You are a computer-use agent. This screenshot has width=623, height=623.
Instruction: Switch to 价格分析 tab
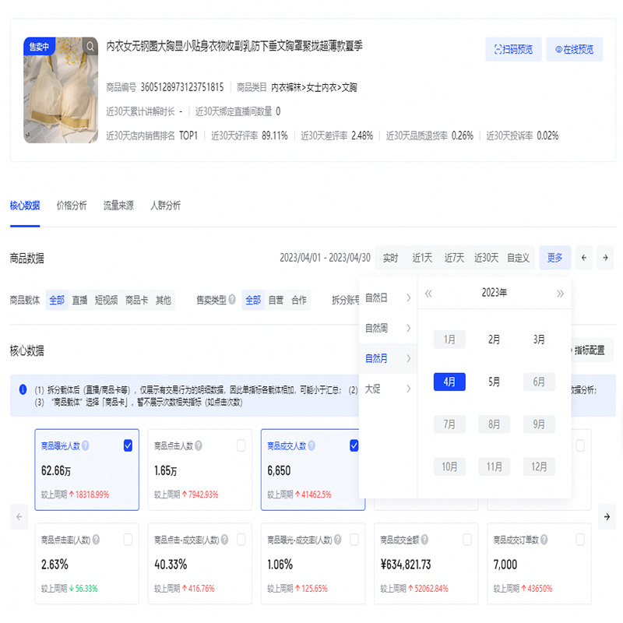point(72,206)
